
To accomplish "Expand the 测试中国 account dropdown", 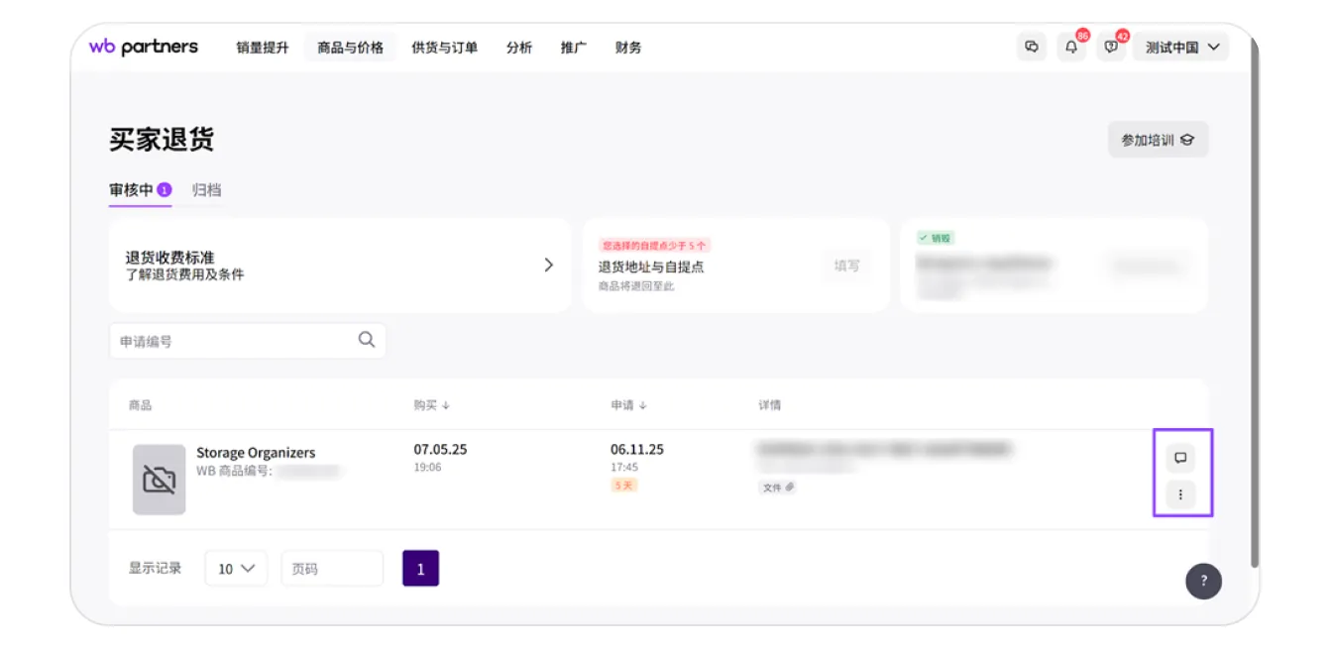I will coord(1182,47).
